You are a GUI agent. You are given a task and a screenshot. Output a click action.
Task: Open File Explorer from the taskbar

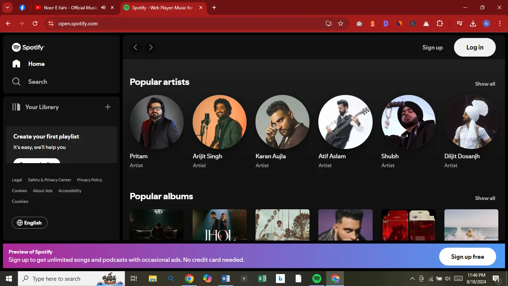[152, 279]
